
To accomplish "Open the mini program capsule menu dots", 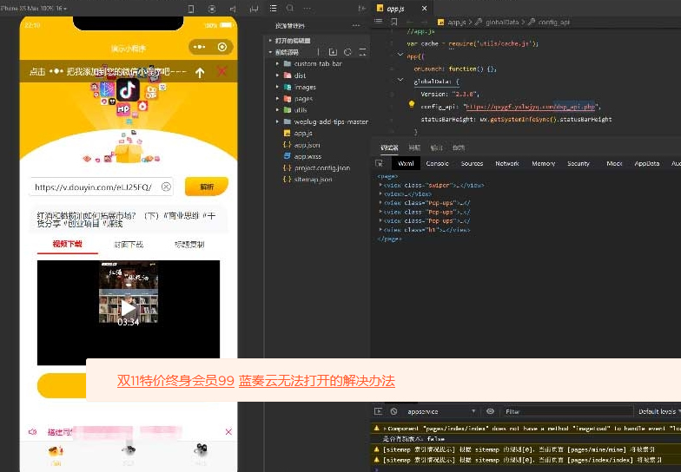I will tap(200, 47).
